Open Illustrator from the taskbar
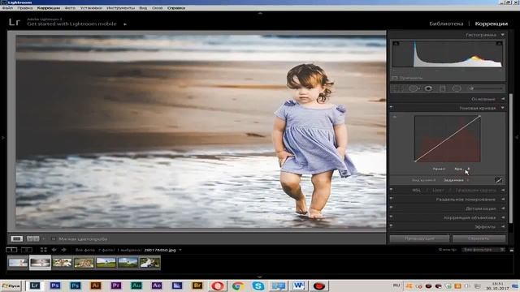This screenshot has width=520, height=292. pos(96,286)
